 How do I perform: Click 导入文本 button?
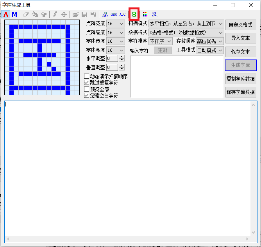pyautogui.click(x=241, y=38)
